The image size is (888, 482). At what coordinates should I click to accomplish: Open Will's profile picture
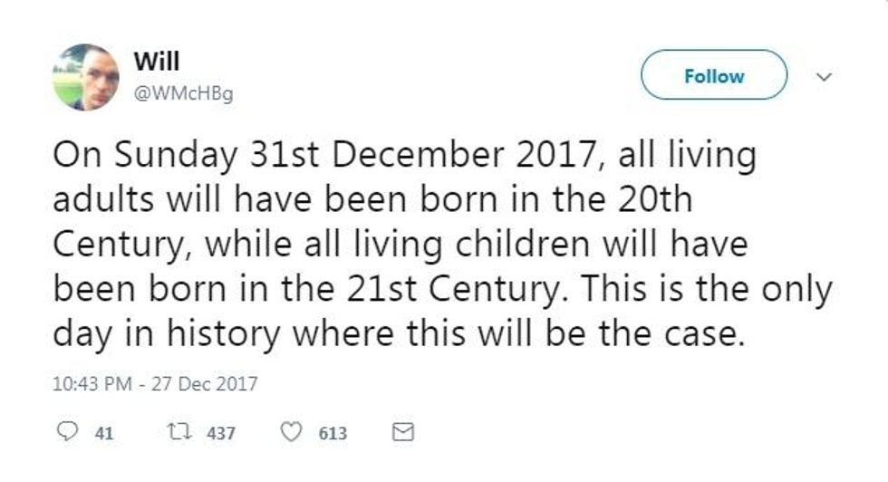(x=84, y=77)
